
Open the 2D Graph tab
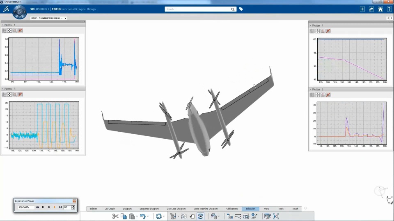click(110, 209)
